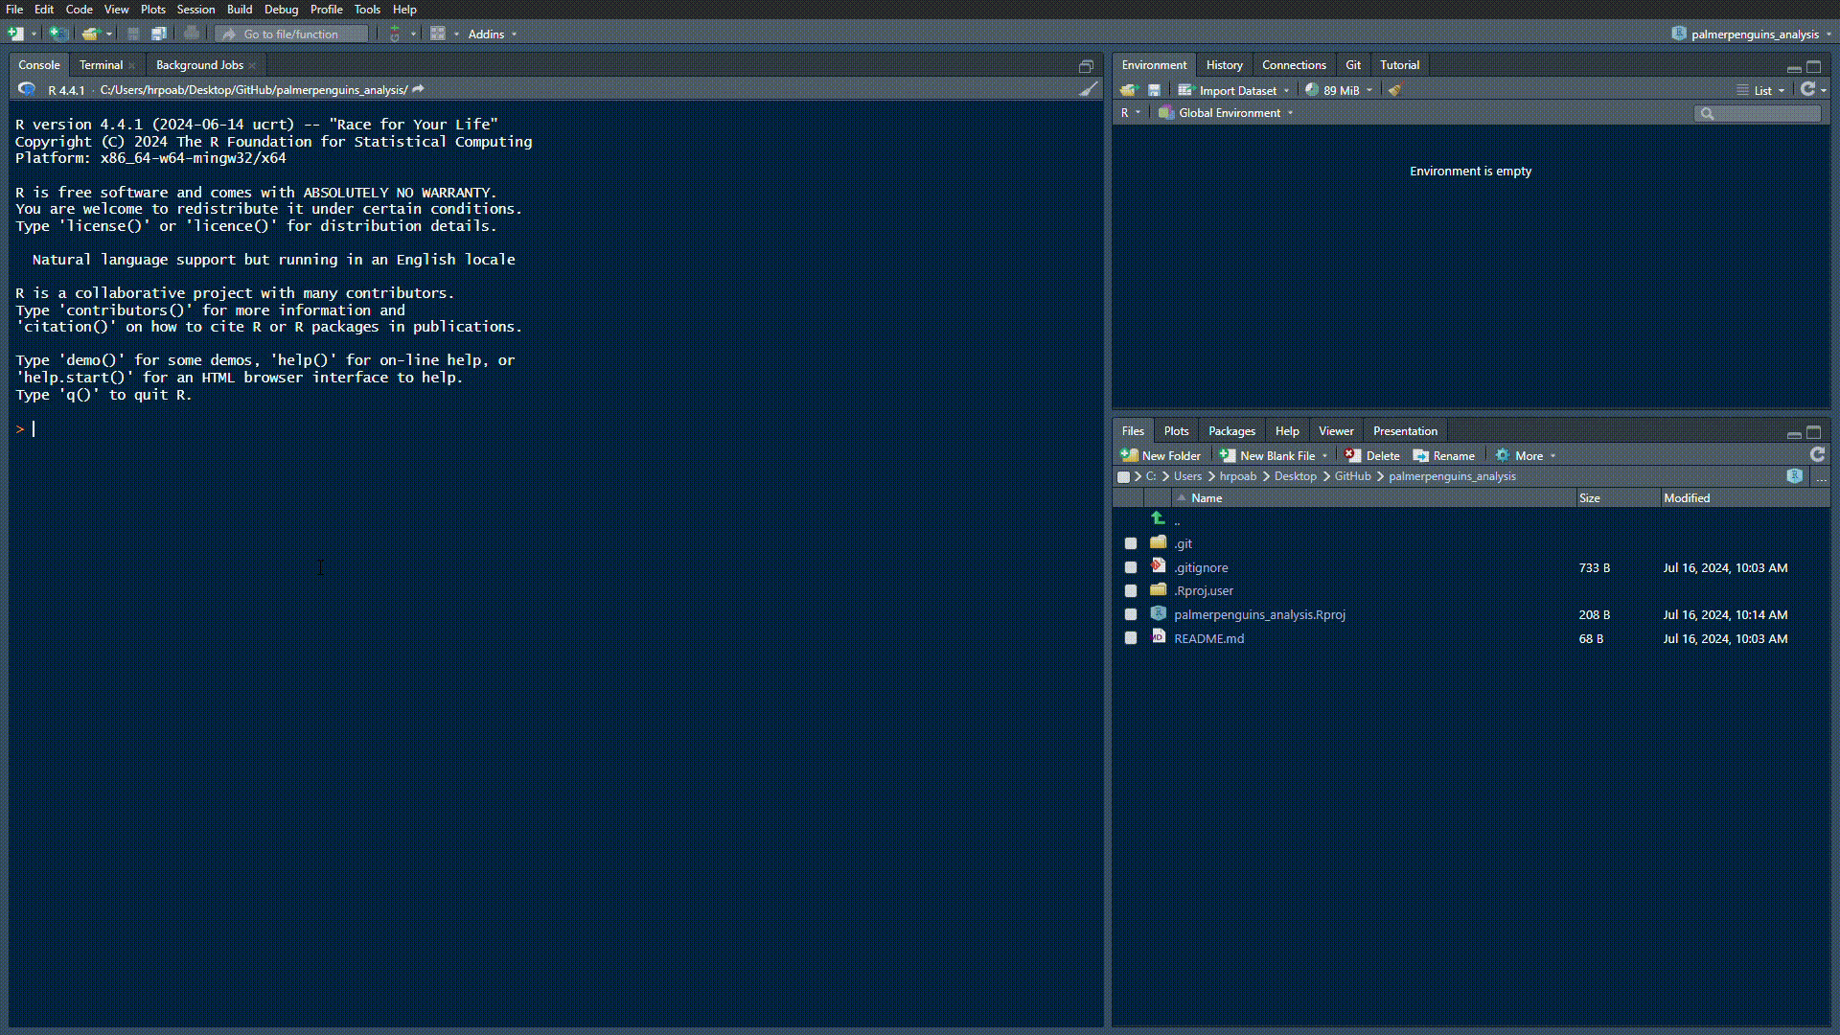1840x1035 pixels.
Task: Click the Git version control toolbar icon
Action: [x=394, y=34]
